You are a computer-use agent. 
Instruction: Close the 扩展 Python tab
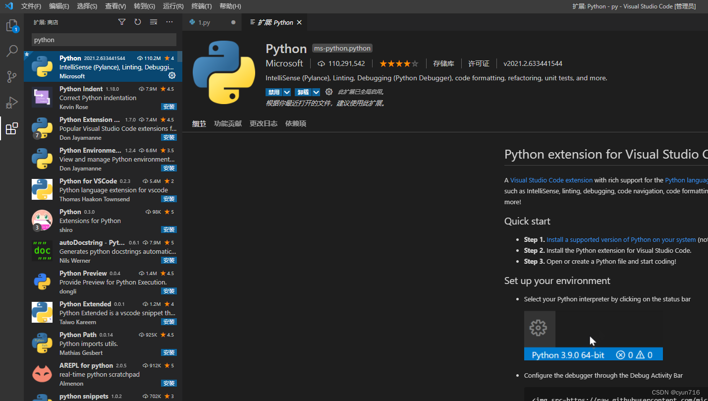pos(299,22)
